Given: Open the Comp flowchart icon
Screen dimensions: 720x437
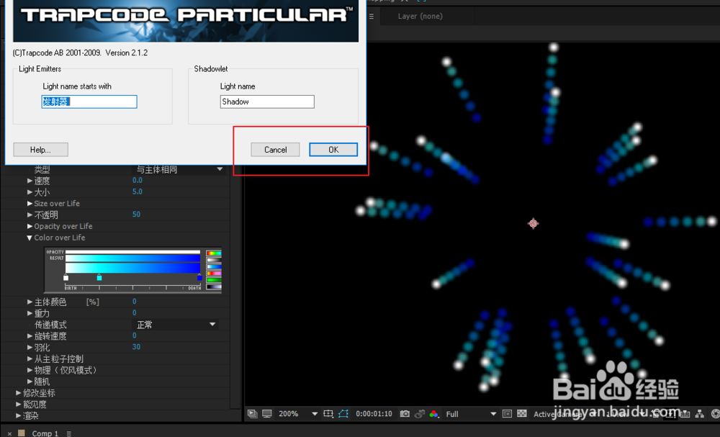Looking at the screenshot, I should point(699,413).
